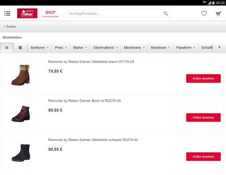Open the hamburger navigation menu
The width and height of the screenshot is (226, 175).
[7, 13]
